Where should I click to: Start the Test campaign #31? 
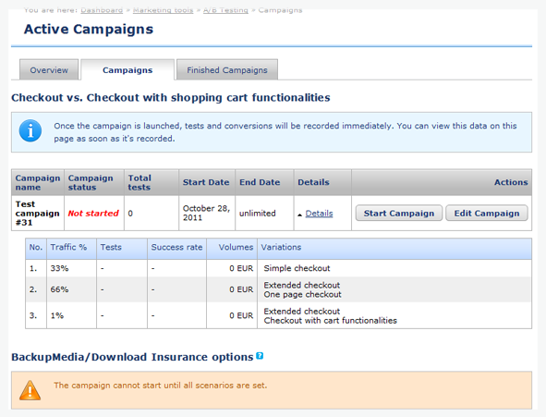tap(399, 214)
